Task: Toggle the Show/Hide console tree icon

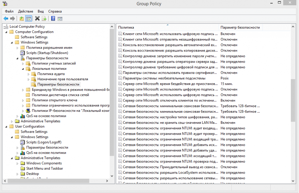Action: [29, 18]
